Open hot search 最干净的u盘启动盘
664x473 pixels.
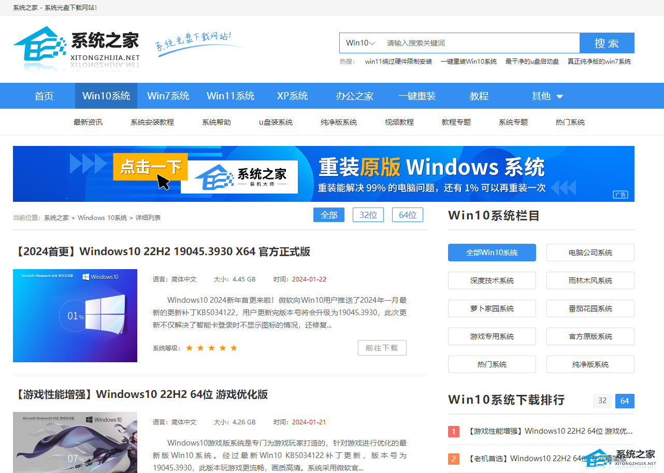tap(532, 62)
